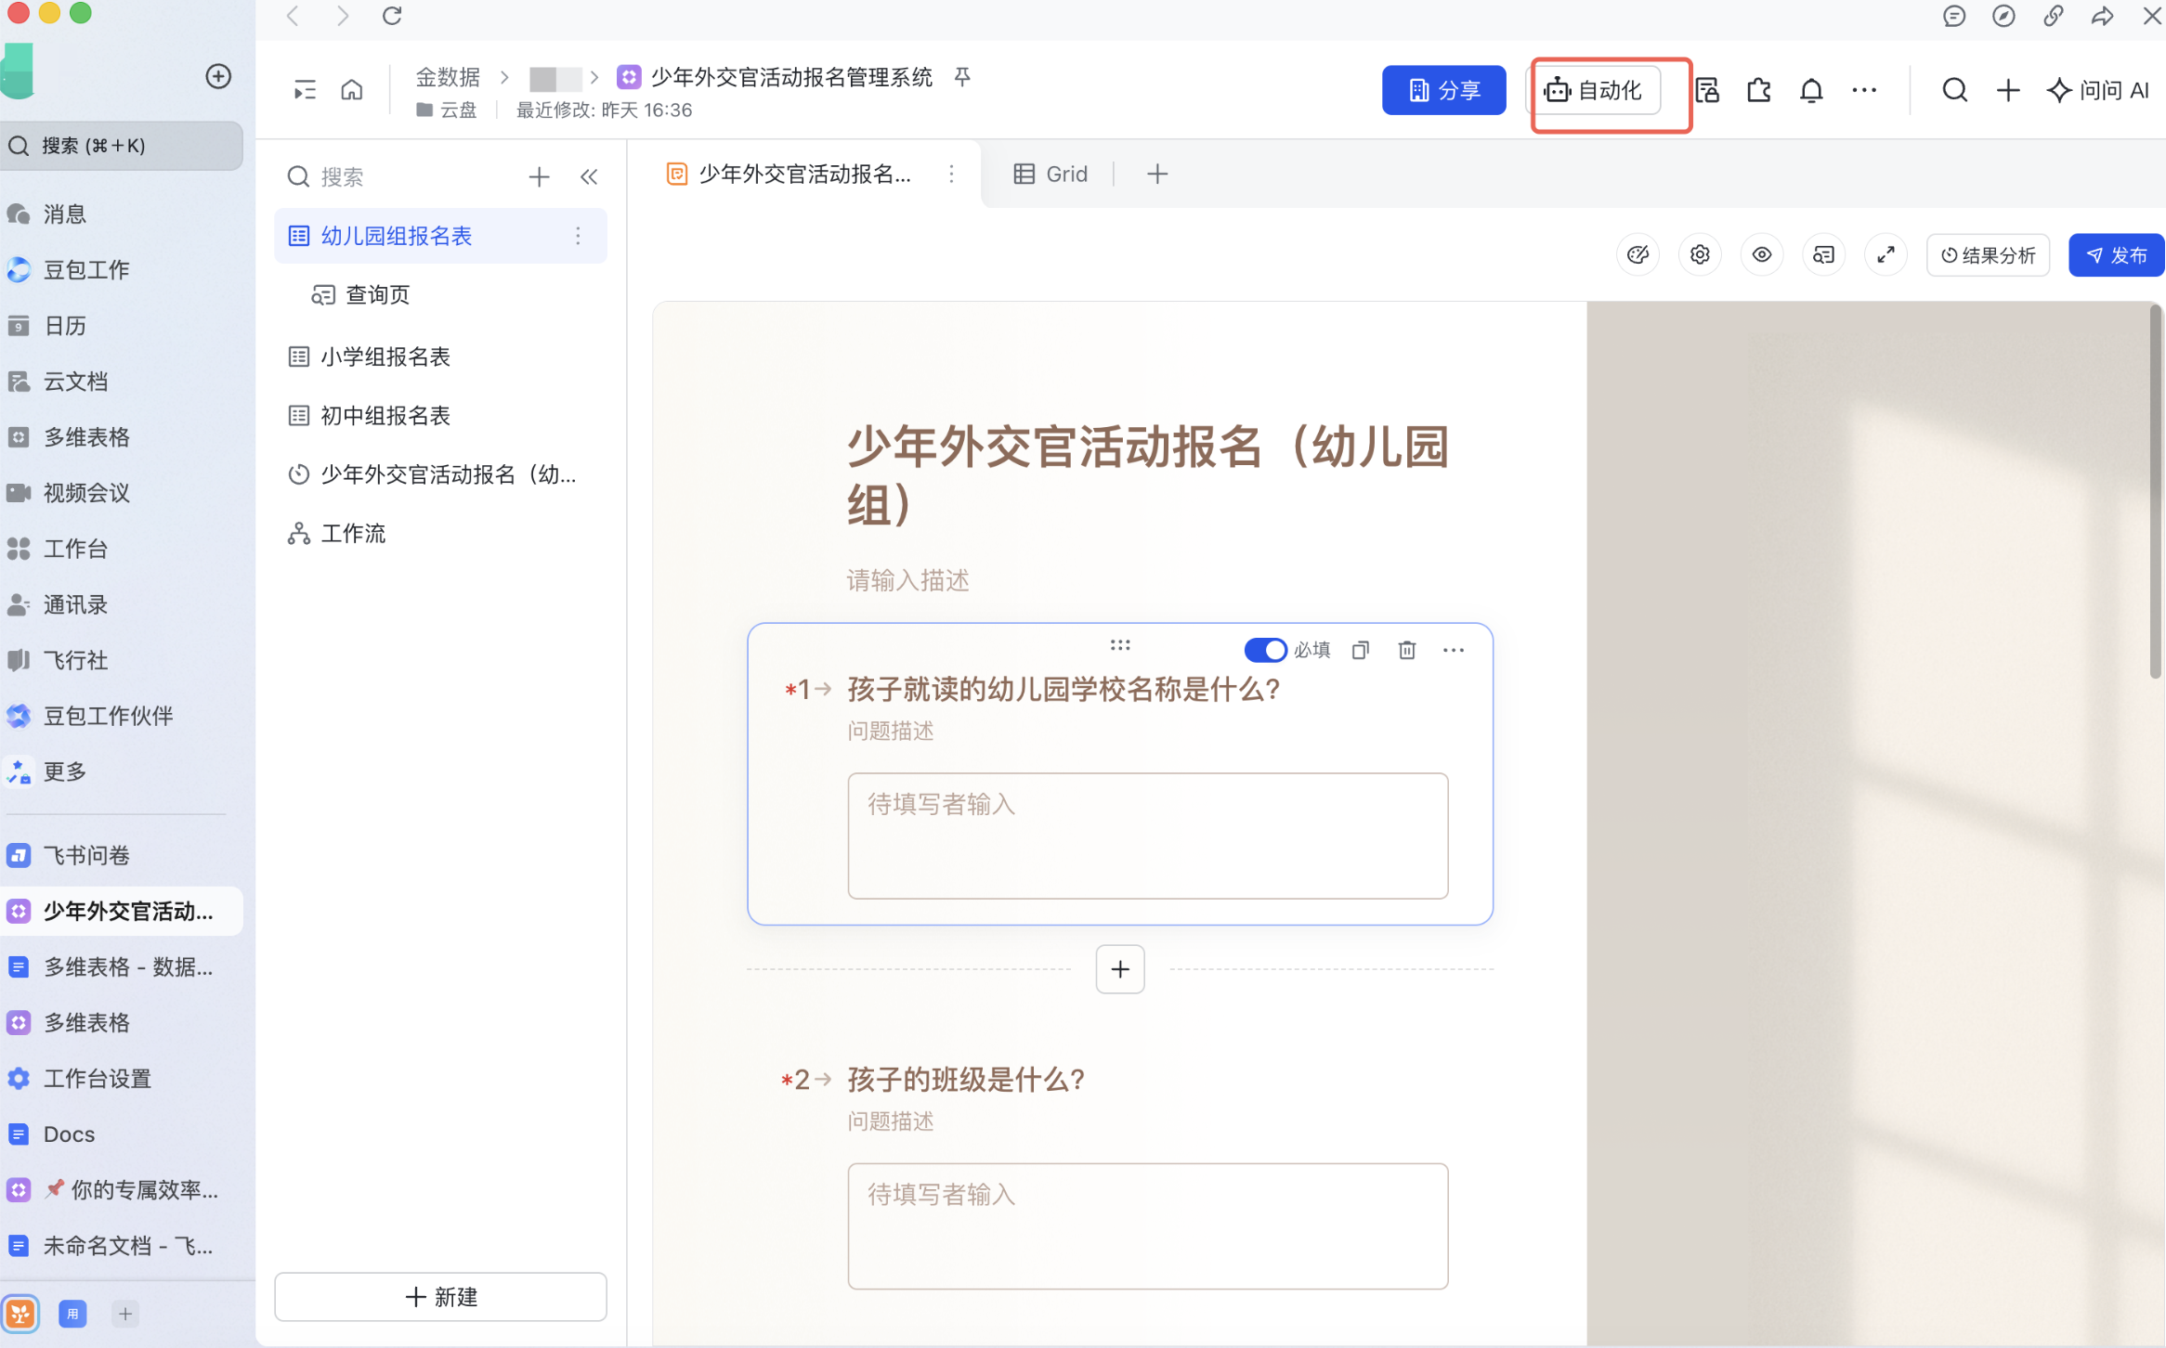Switch to the Grid view tab
The width and height of the screenshot is (2166, 1348).
[1051, 175]
